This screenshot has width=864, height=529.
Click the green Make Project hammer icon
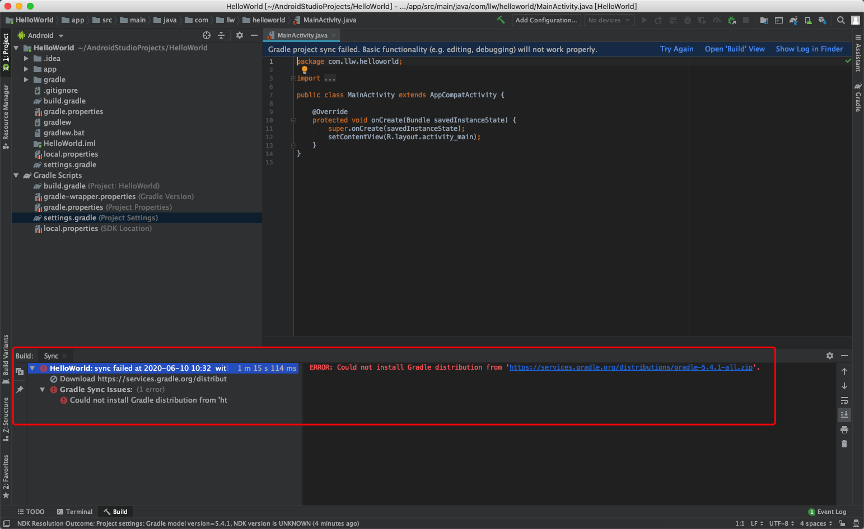tap(501, 20)
